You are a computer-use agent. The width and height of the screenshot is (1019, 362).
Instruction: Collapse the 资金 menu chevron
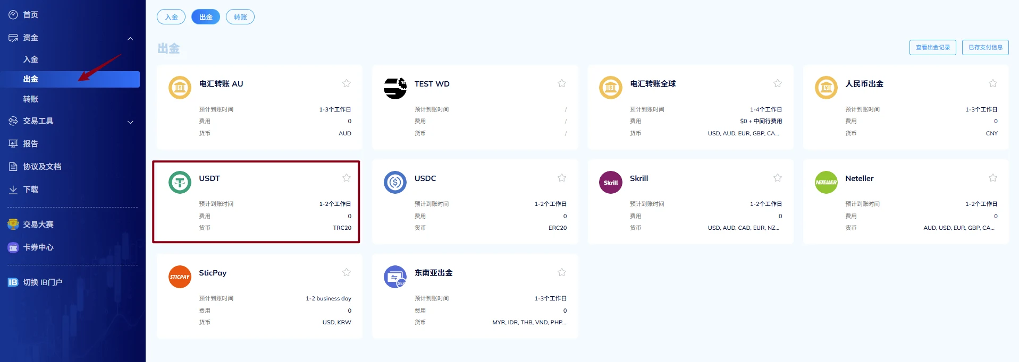130,39
